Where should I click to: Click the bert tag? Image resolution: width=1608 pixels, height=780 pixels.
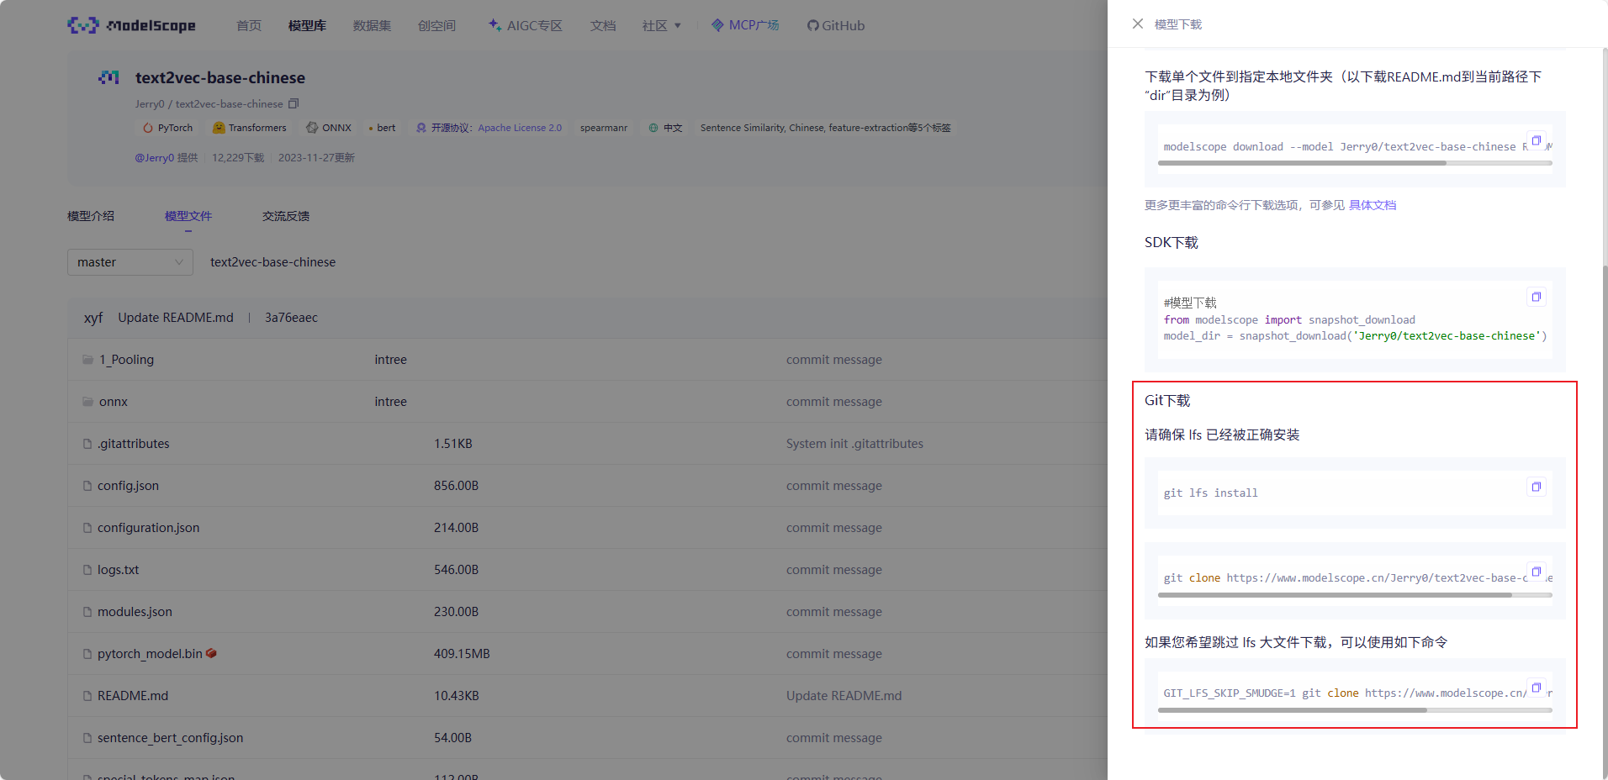386,128
